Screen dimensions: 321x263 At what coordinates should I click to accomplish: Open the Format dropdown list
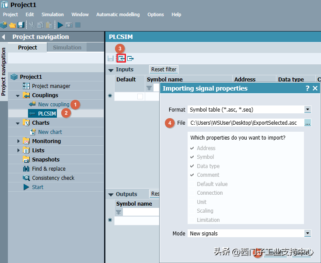click(307, 109)
